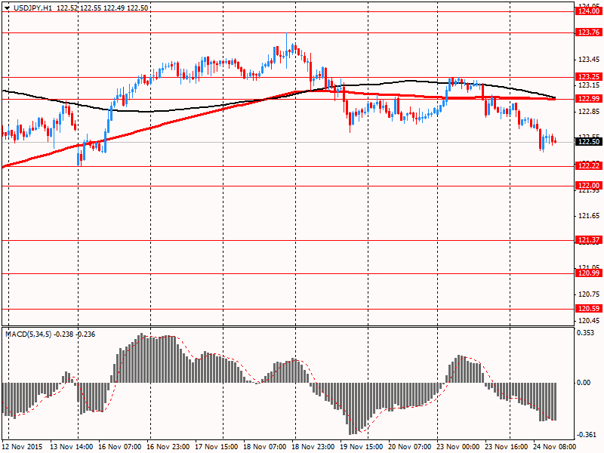Click the 121.37 price level tag

coord(588,240)
